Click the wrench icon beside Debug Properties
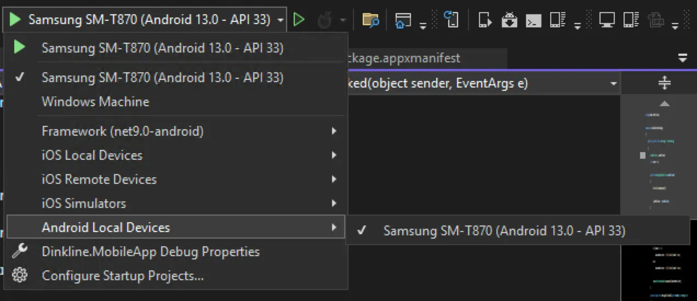The image size is (697, 301). coord(20,251)
